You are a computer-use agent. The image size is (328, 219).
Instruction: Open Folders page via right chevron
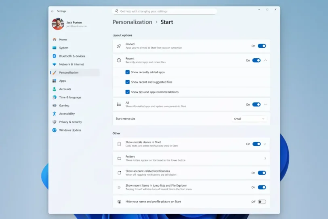[x=265, y=158]
